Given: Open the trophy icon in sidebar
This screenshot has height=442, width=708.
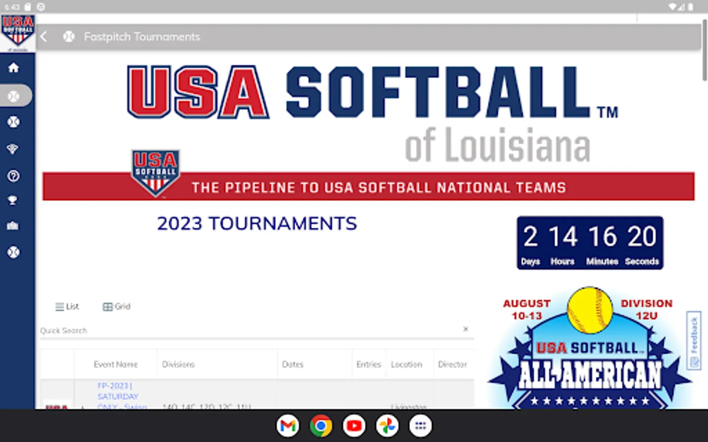Looking at the screenshot, I should tap(13, 200).
